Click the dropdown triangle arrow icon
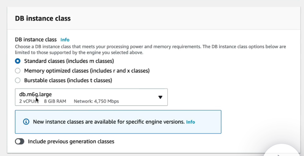This screenshot has height=156, width=304. point(160,97)
